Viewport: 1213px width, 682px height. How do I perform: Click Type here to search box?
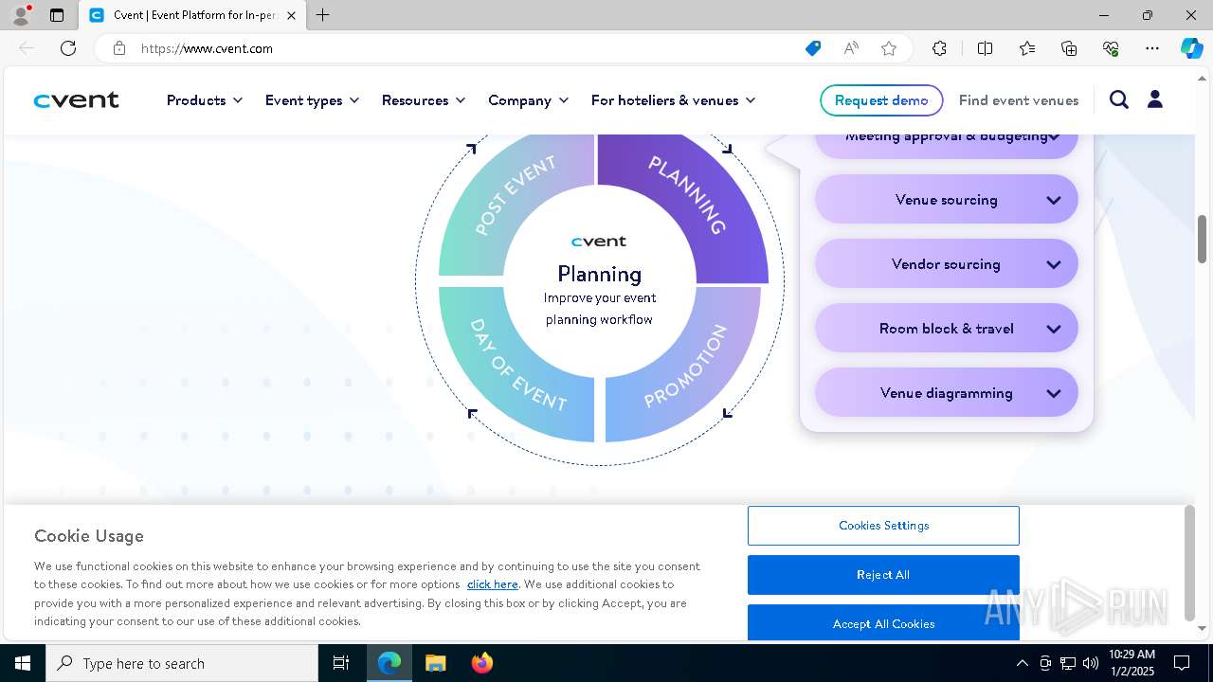pyautogui.click(x=182, y=663)
